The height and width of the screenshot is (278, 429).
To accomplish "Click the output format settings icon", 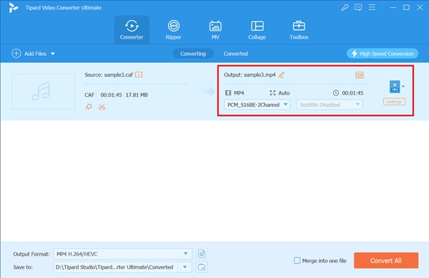I will pos(202,254).
